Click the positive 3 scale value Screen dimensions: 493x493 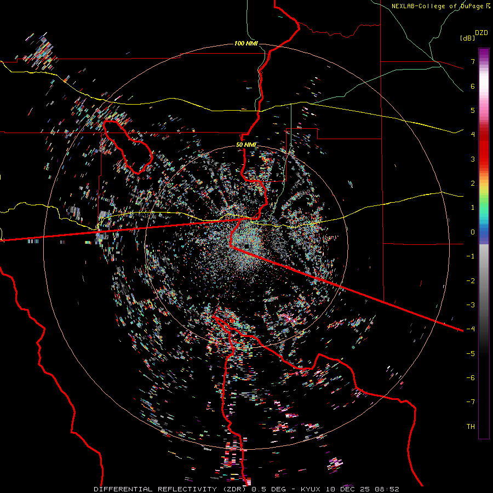tap(473, 159)
